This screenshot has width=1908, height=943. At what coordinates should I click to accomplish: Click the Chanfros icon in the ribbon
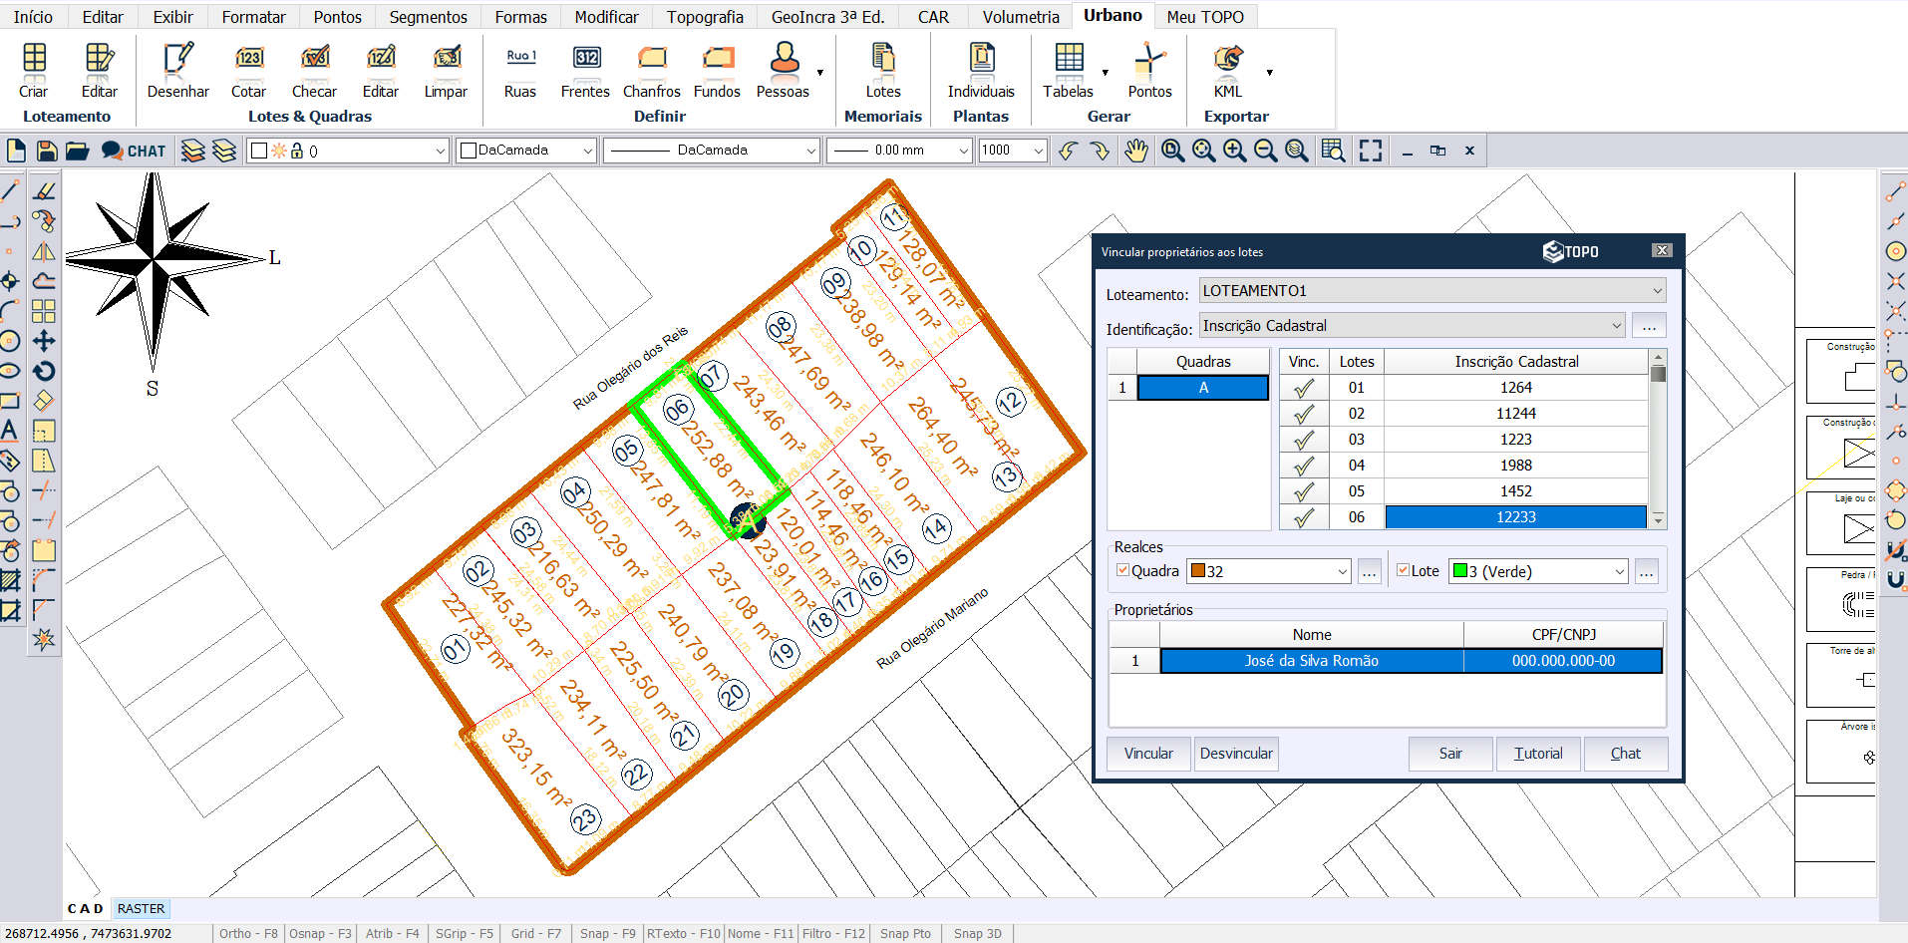point(651,60)
